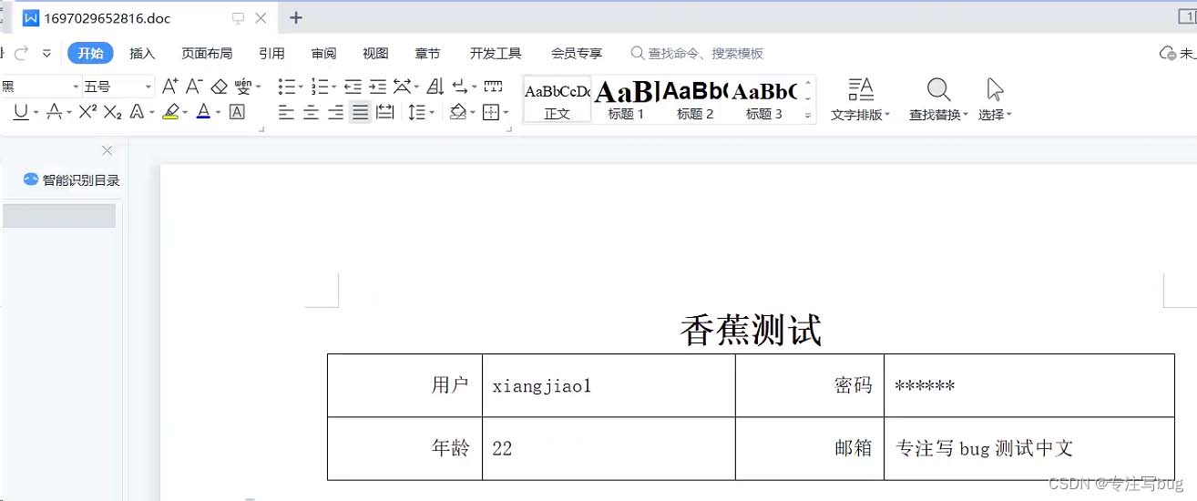
Task: Open text effects outlined A icon
Action: (x=137, y=112)
